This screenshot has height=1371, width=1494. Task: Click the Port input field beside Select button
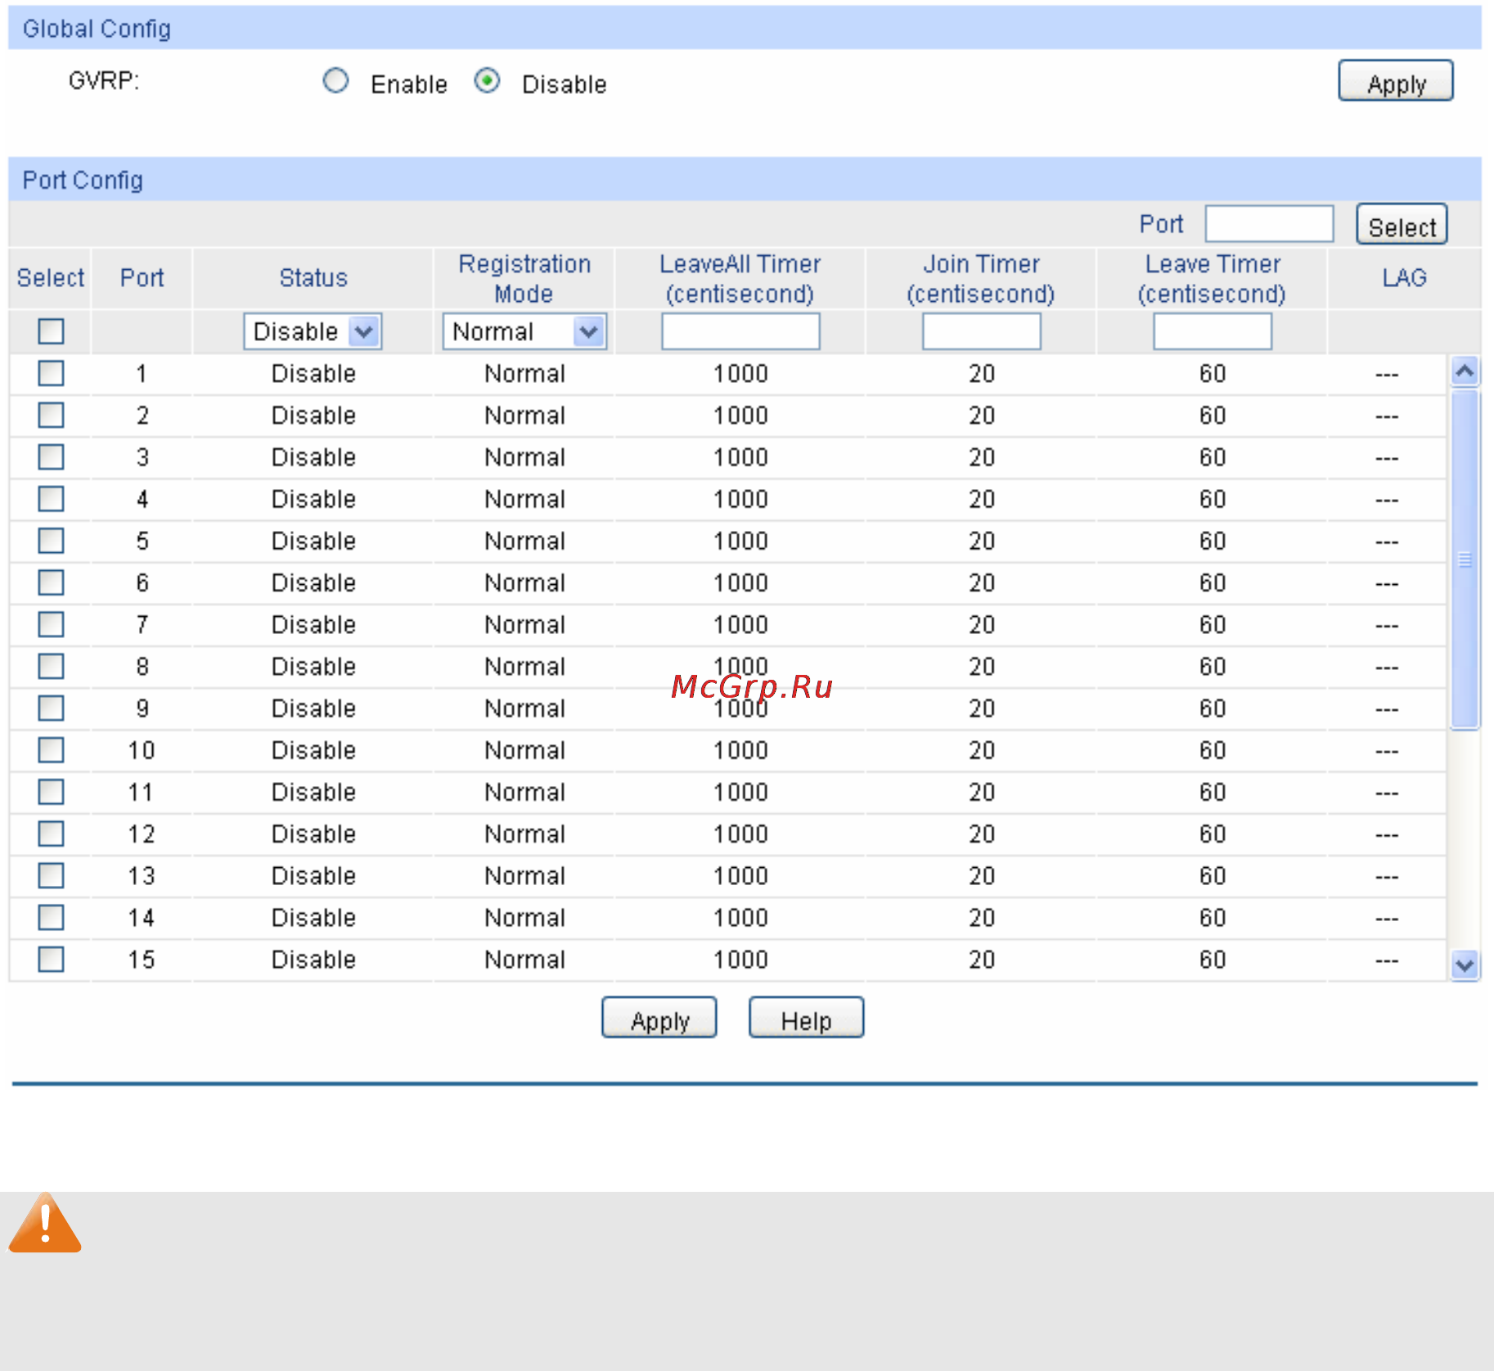(x=1269, y=224)
